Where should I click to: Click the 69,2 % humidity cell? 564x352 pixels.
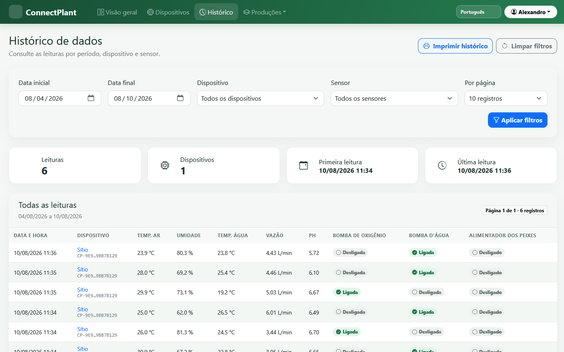185,273
